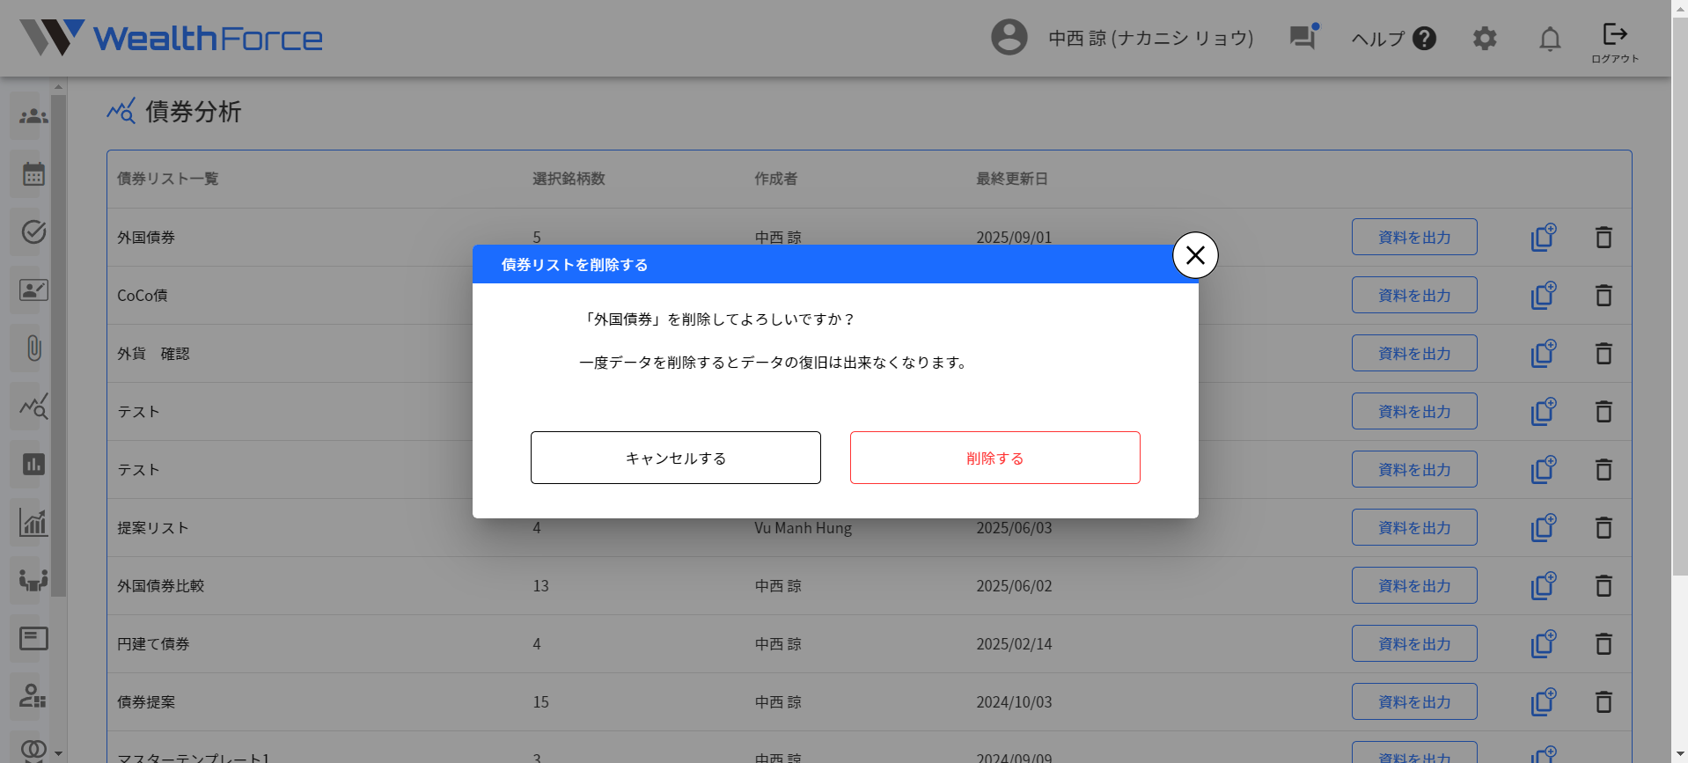The height and width of the screenshot is (763, 1688).
Task: Open the bond analysis chart-search sidebar icon
Action: point(33,407)
